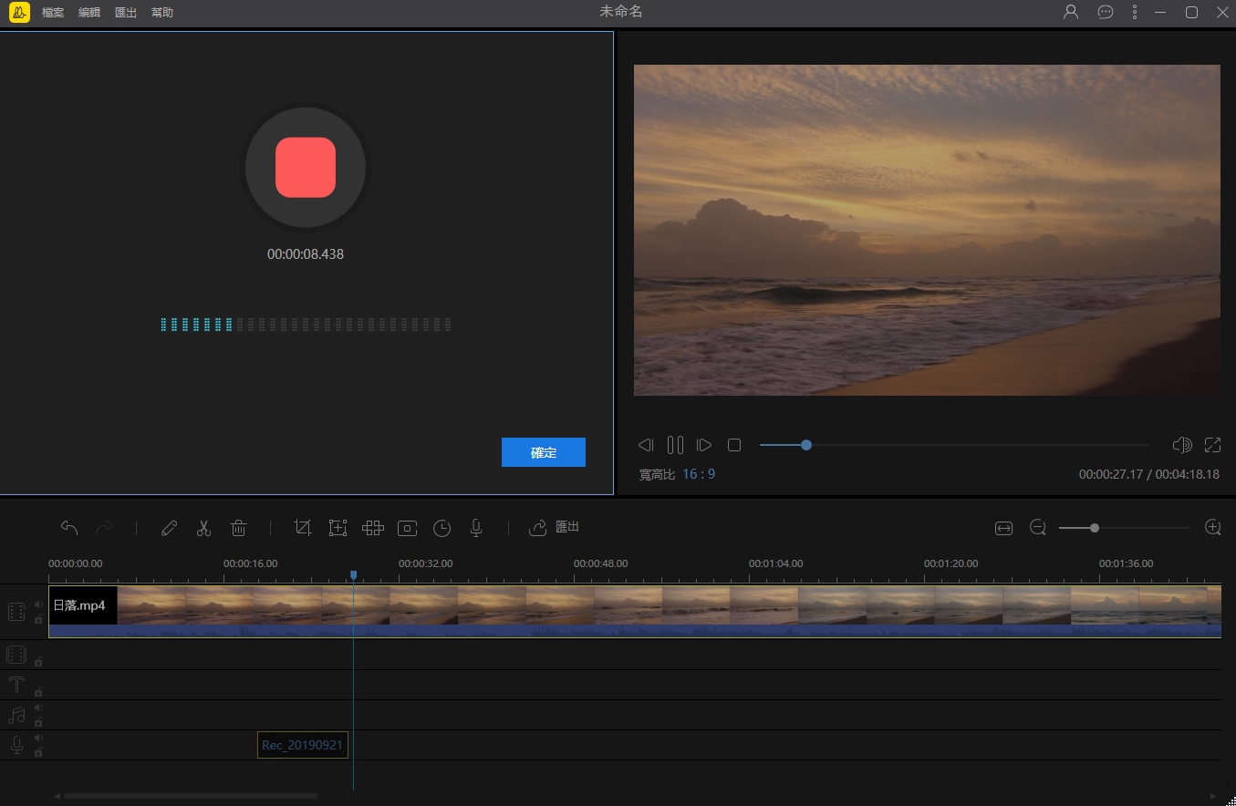
Task: Click the pencil edit tool
Action: (x=169, y=527)
